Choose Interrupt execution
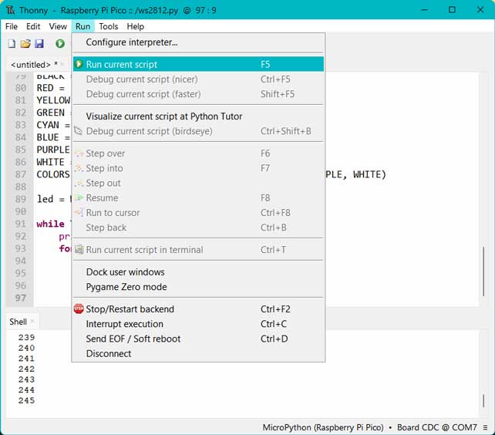The height and width of the screenshot is (435, 495). pos(198,324)
